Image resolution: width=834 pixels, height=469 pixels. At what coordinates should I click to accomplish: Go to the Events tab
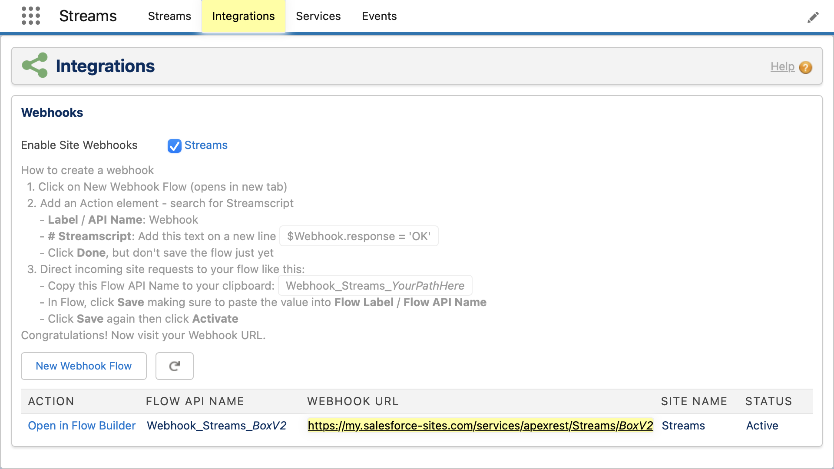click(379, 16)
